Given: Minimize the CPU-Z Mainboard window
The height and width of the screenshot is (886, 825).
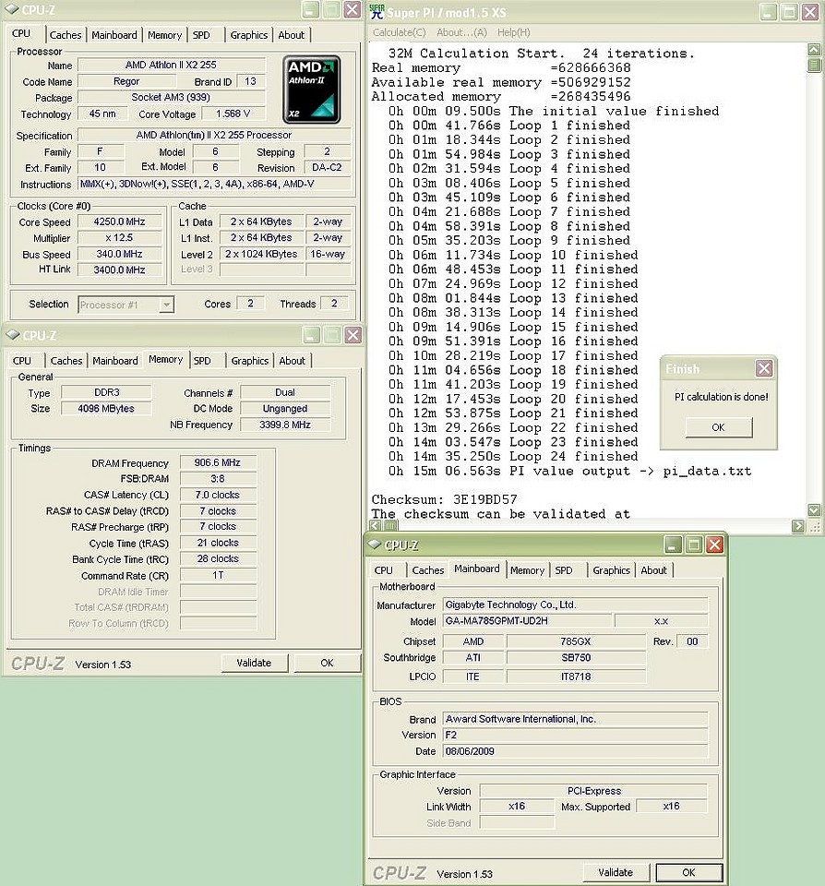Looking at the screenshot, I should 673,545.
